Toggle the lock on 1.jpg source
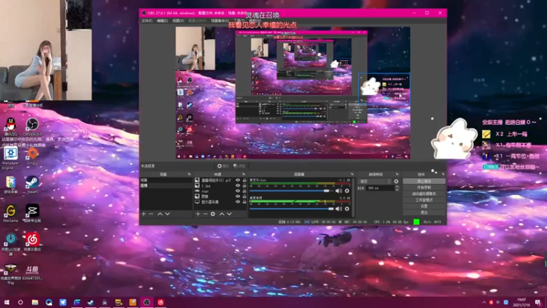Screen dimensions: 547x308 244,185
